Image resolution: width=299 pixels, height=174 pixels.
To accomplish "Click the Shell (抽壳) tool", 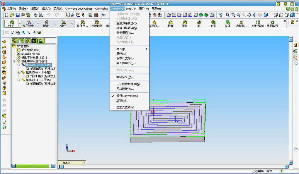I will click(213, 24).
